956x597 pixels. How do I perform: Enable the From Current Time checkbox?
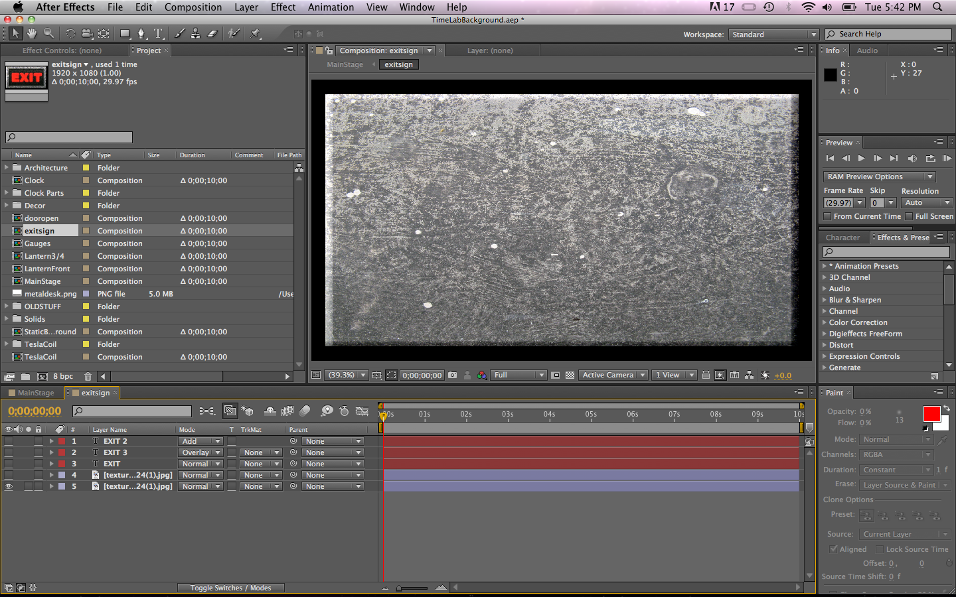(x=827, y=216)
